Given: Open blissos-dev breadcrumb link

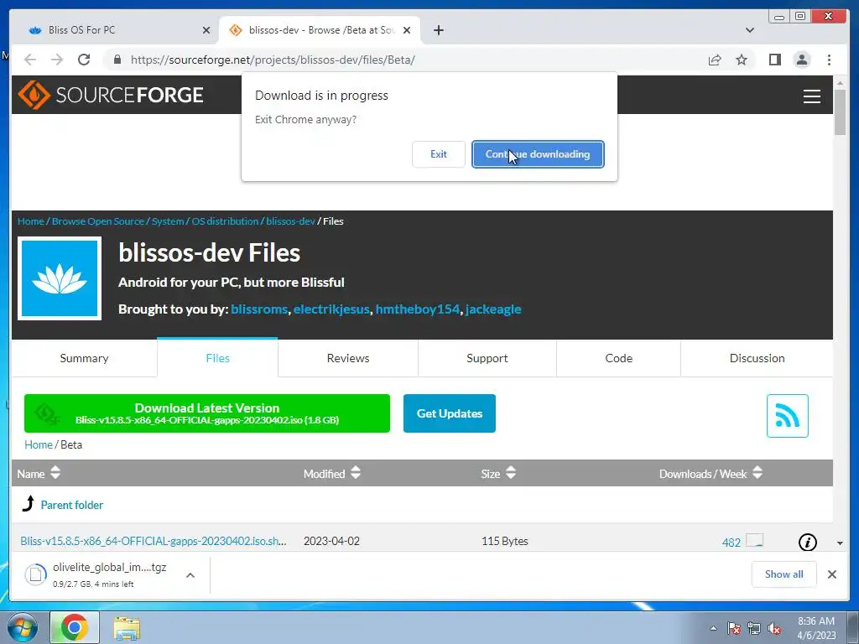Looking at the screenshot, I should (x=290, y=221).
